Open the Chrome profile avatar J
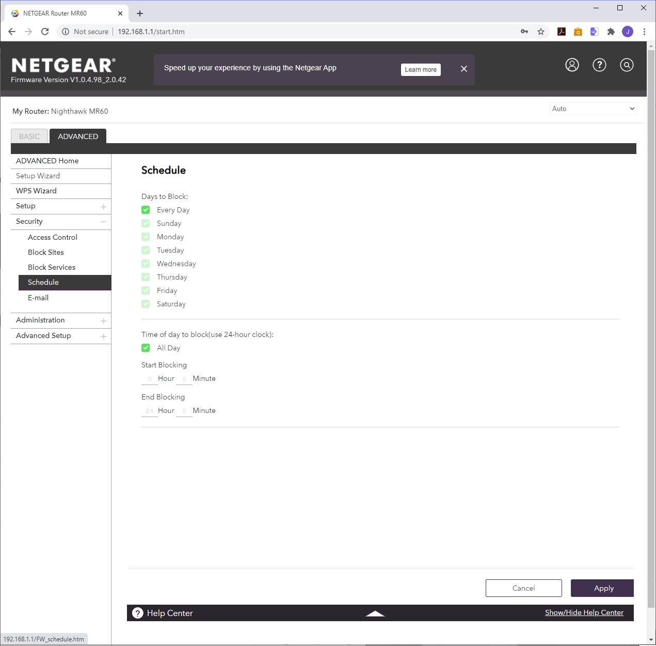The width and height of the screenshot is (656, 646). (x=628, y=32)
